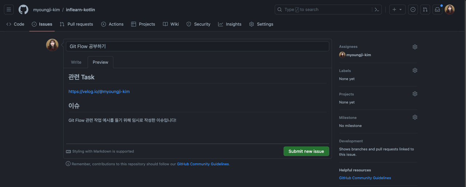Open your issues via circle-dot header icon
This screenshot has width=466, height=187.
[x=413, y=9]
